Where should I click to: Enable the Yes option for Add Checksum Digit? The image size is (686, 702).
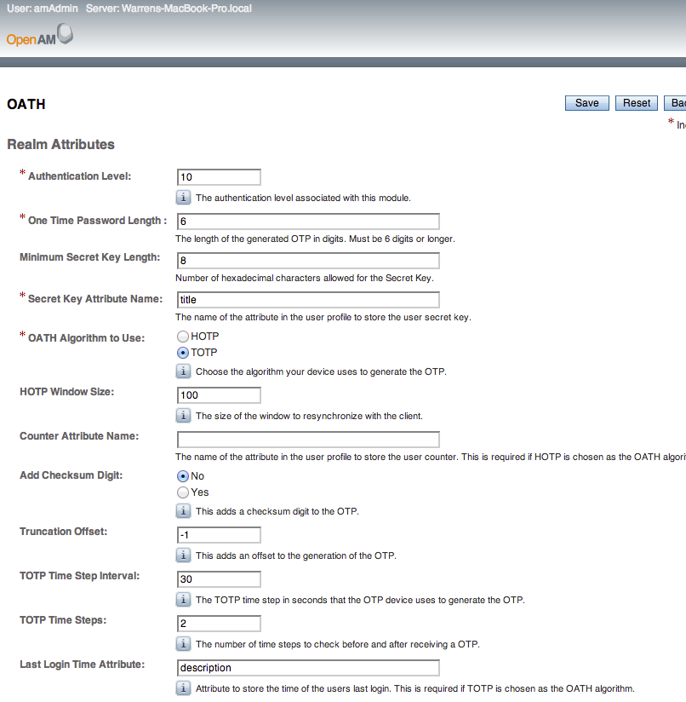182,492
